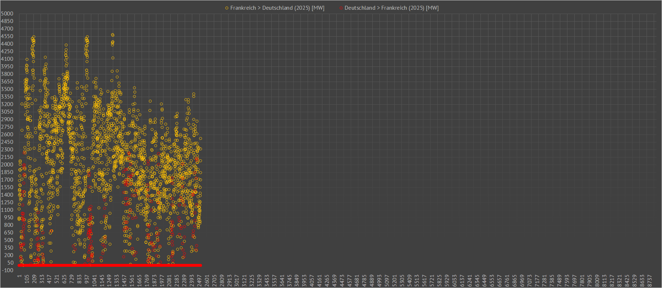Click the x-axis label 4369
The width and height of the screenshot is (662, 288).
pyautogui.click(x=335, y=279)
